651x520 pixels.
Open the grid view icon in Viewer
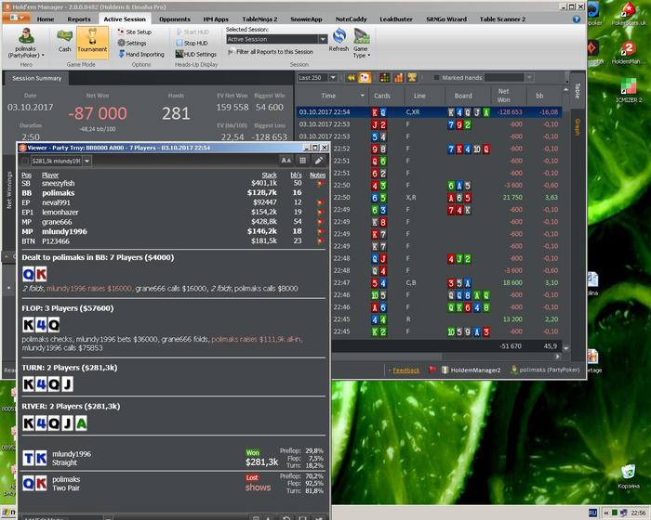pyautogui.click(x=302, y=161)
